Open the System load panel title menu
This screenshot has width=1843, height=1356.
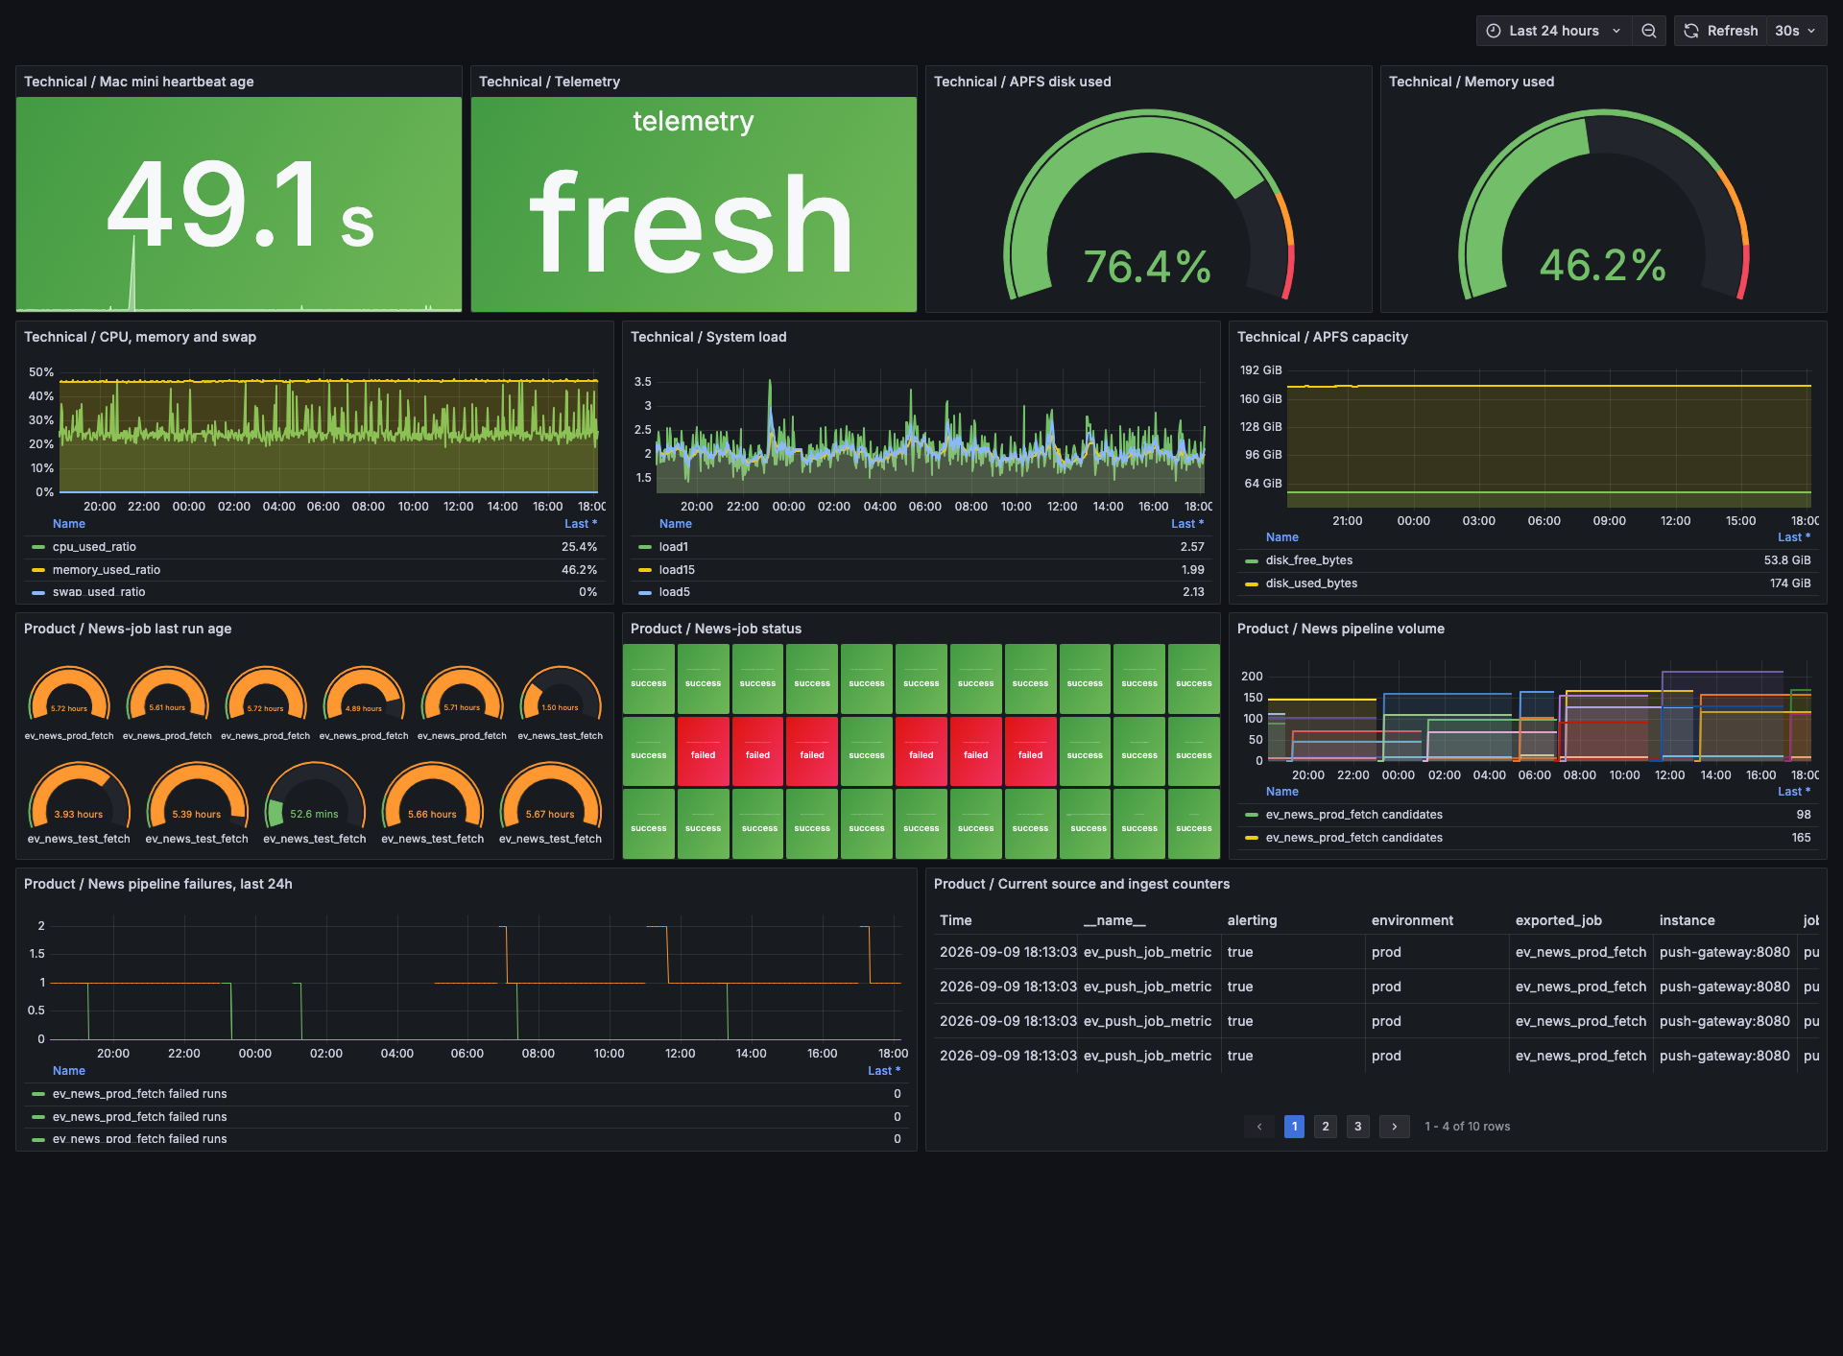pyautogui.click(x=708, y=337)
